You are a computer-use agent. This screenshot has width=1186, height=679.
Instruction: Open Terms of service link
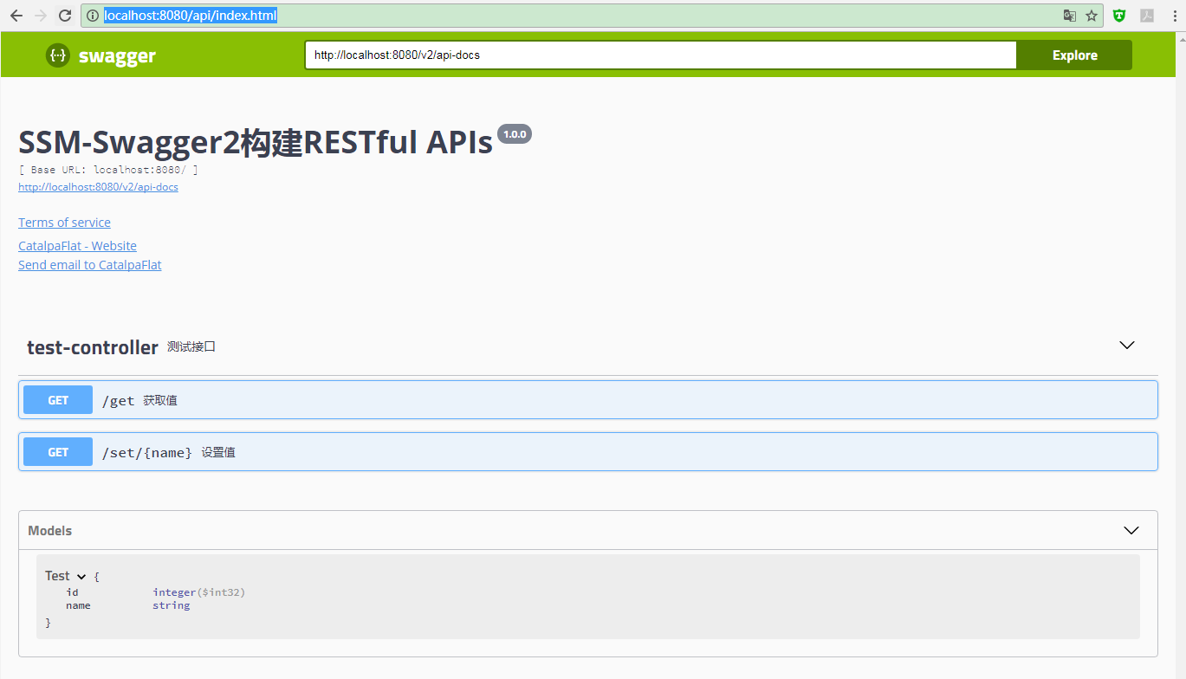(64, 223)
